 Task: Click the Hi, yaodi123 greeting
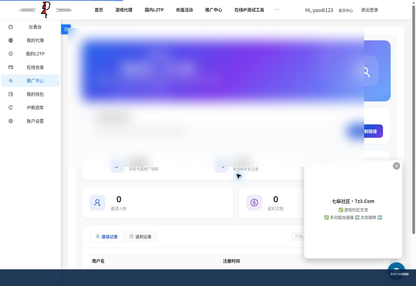point(319,10)
